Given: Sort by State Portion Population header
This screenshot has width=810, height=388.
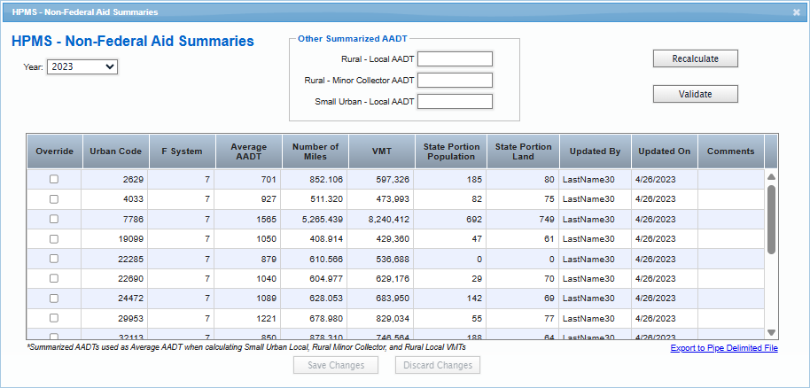Looking at the screenshot, I should [x=451, y=151].
